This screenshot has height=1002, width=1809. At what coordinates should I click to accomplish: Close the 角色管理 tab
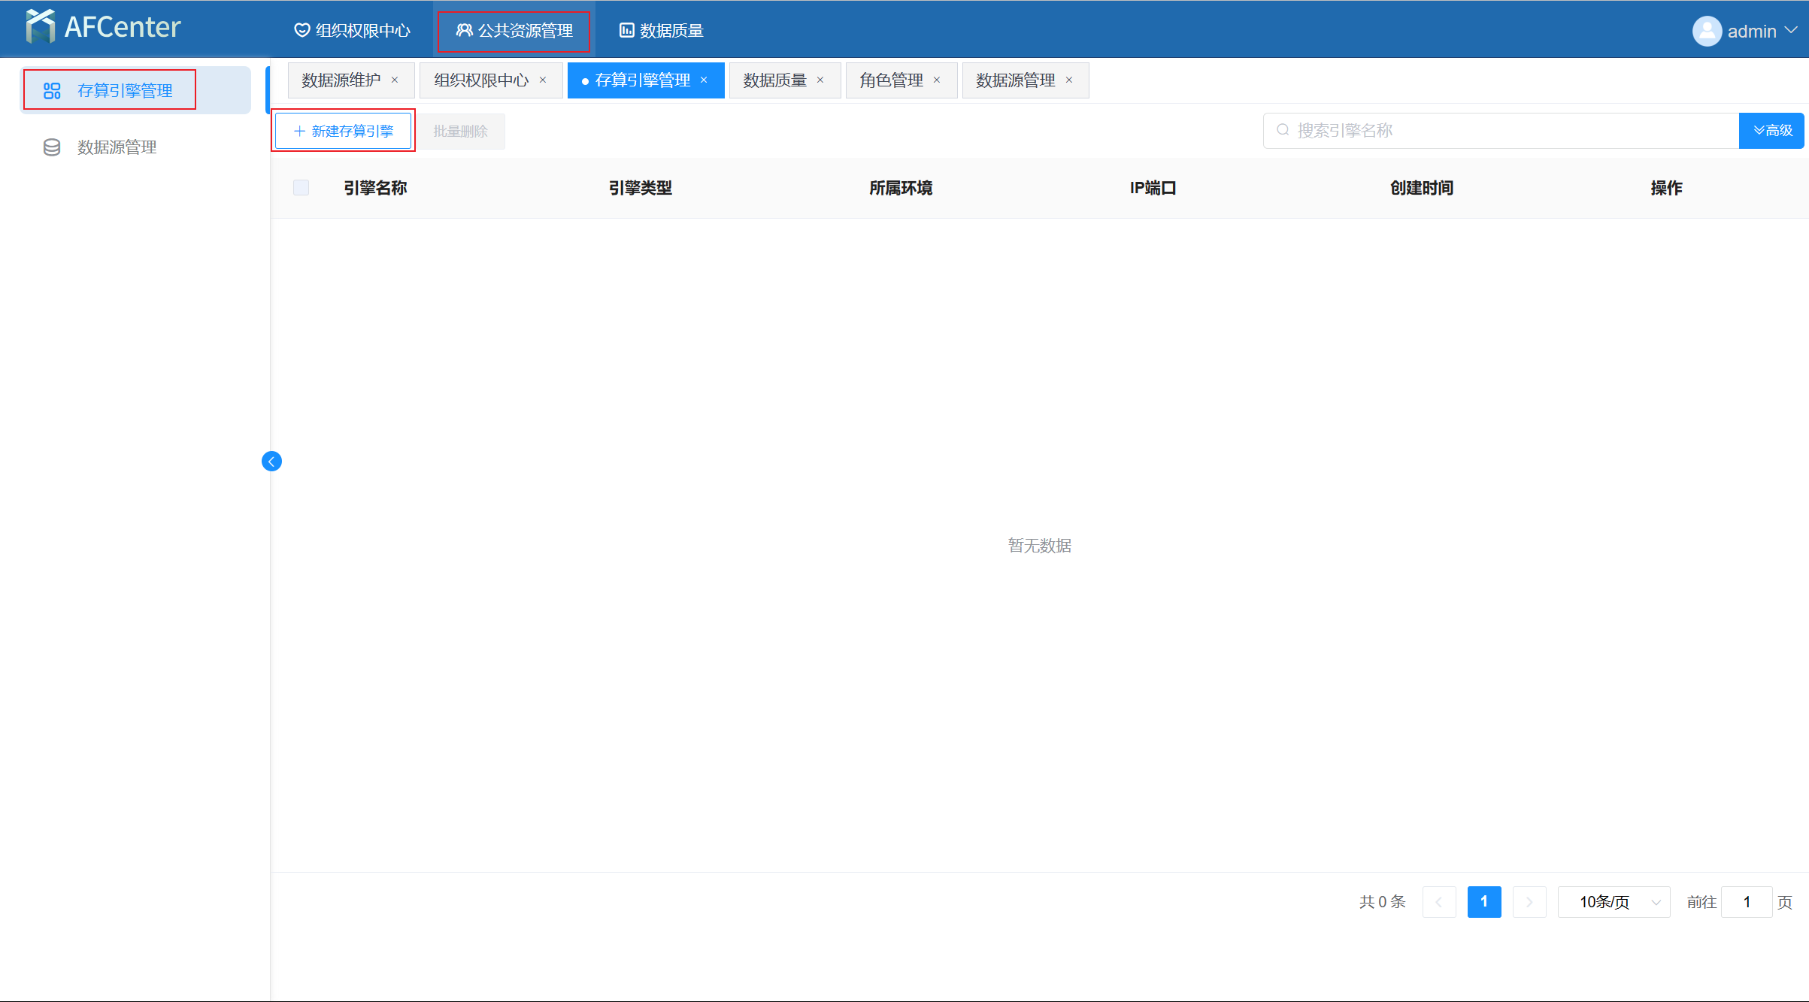[937, 80]
